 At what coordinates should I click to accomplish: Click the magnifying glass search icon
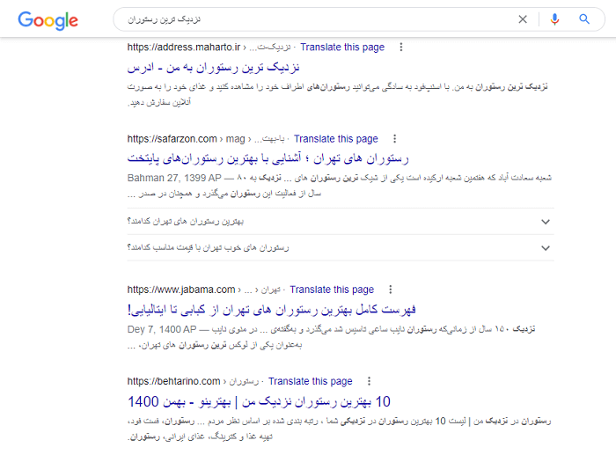click(x=584, y=18)
